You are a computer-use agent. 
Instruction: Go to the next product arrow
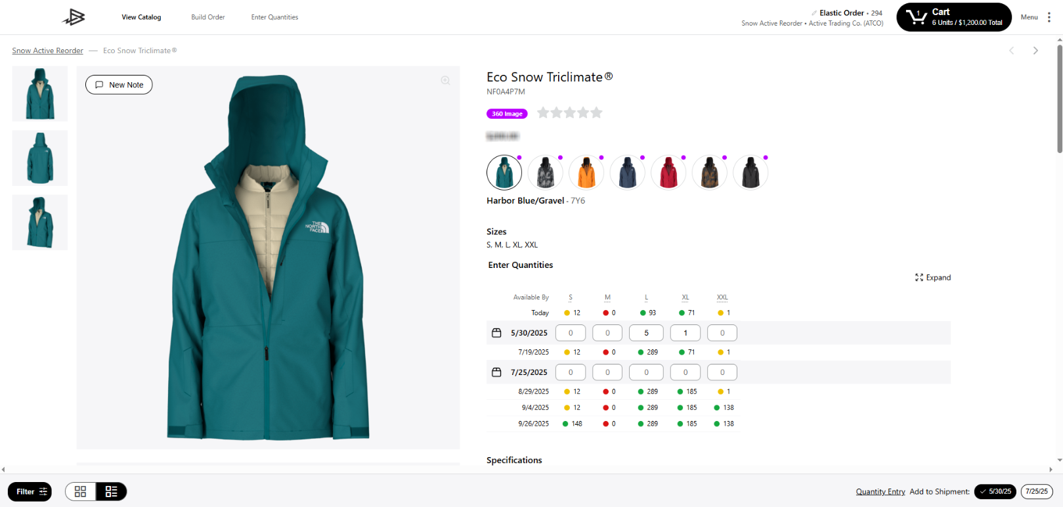1035,51
